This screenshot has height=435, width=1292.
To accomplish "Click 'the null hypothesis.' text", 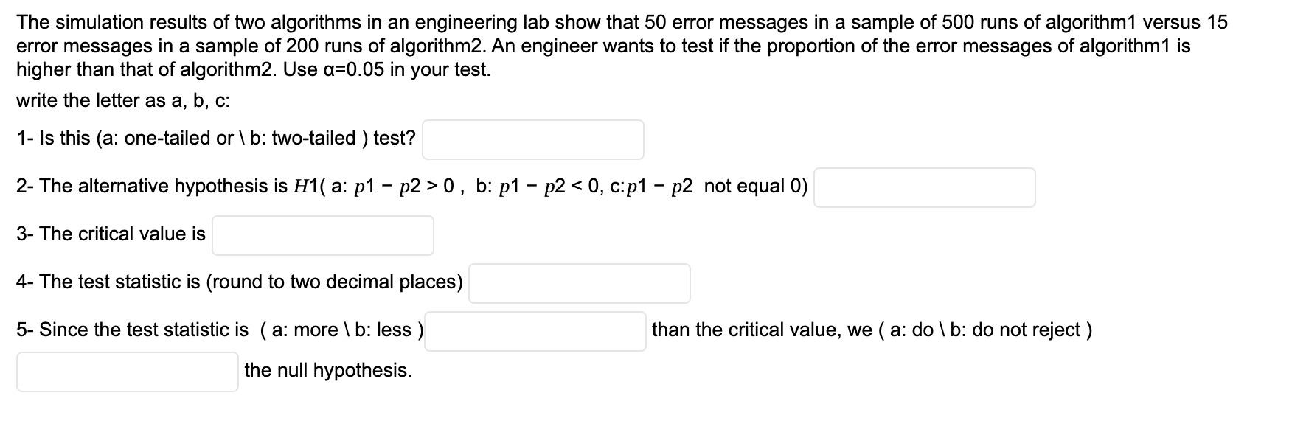I will 328,370.
